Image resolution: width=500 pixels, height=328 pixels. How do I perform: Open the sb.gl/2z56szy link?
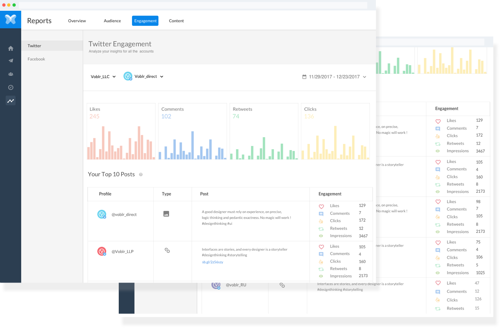(x=212, y=262)
